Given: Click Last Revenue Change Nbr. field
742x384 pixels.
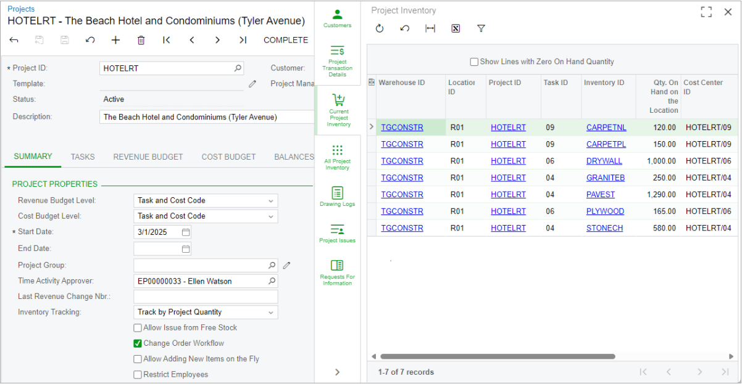Looking at the screenshot, I should [x=206, y=297].
